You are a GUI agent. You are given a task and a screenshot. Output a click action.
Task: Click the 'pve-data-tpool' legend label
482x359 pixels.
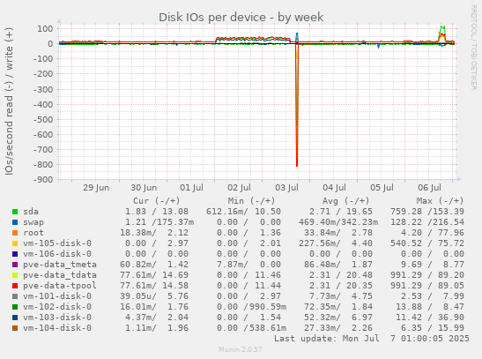point(60,286)
